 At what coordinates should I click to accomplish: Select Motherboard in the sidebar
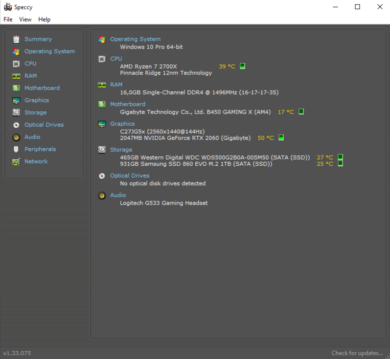(x=42, y=88)
